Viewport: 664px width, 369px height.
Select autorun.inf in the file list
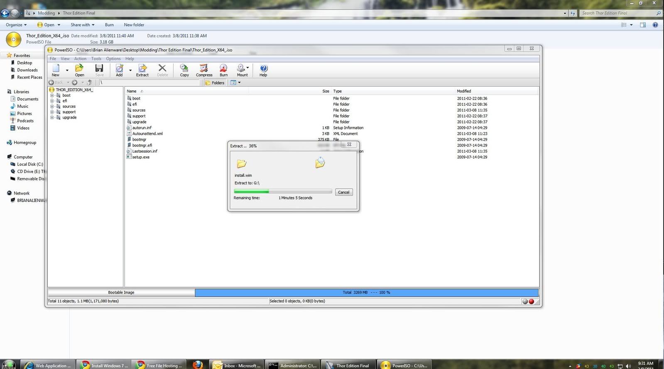pyautogui.click(x=142, y=128)
